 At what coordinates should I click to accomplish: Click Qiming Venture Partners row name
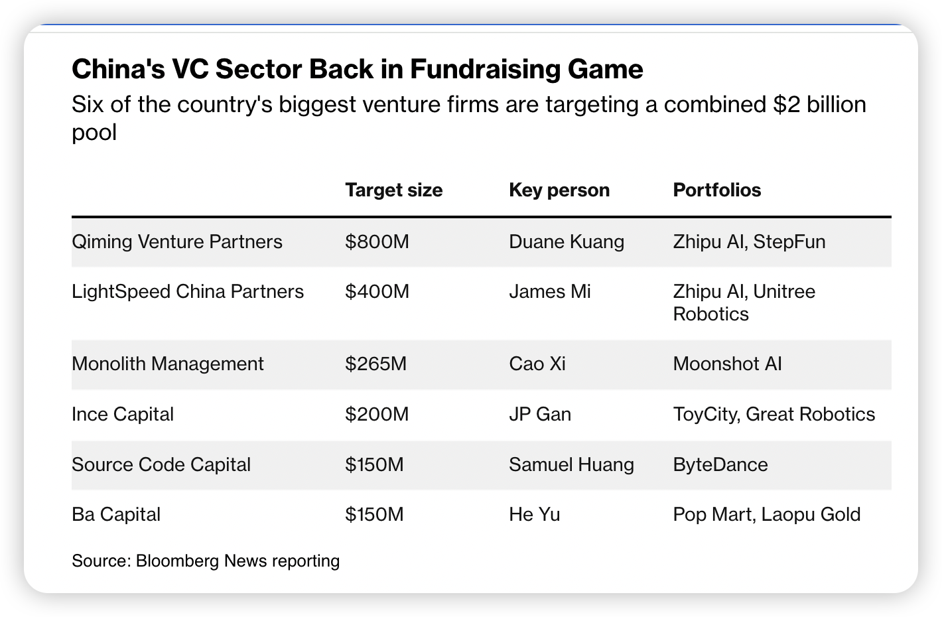pos(177,241)
